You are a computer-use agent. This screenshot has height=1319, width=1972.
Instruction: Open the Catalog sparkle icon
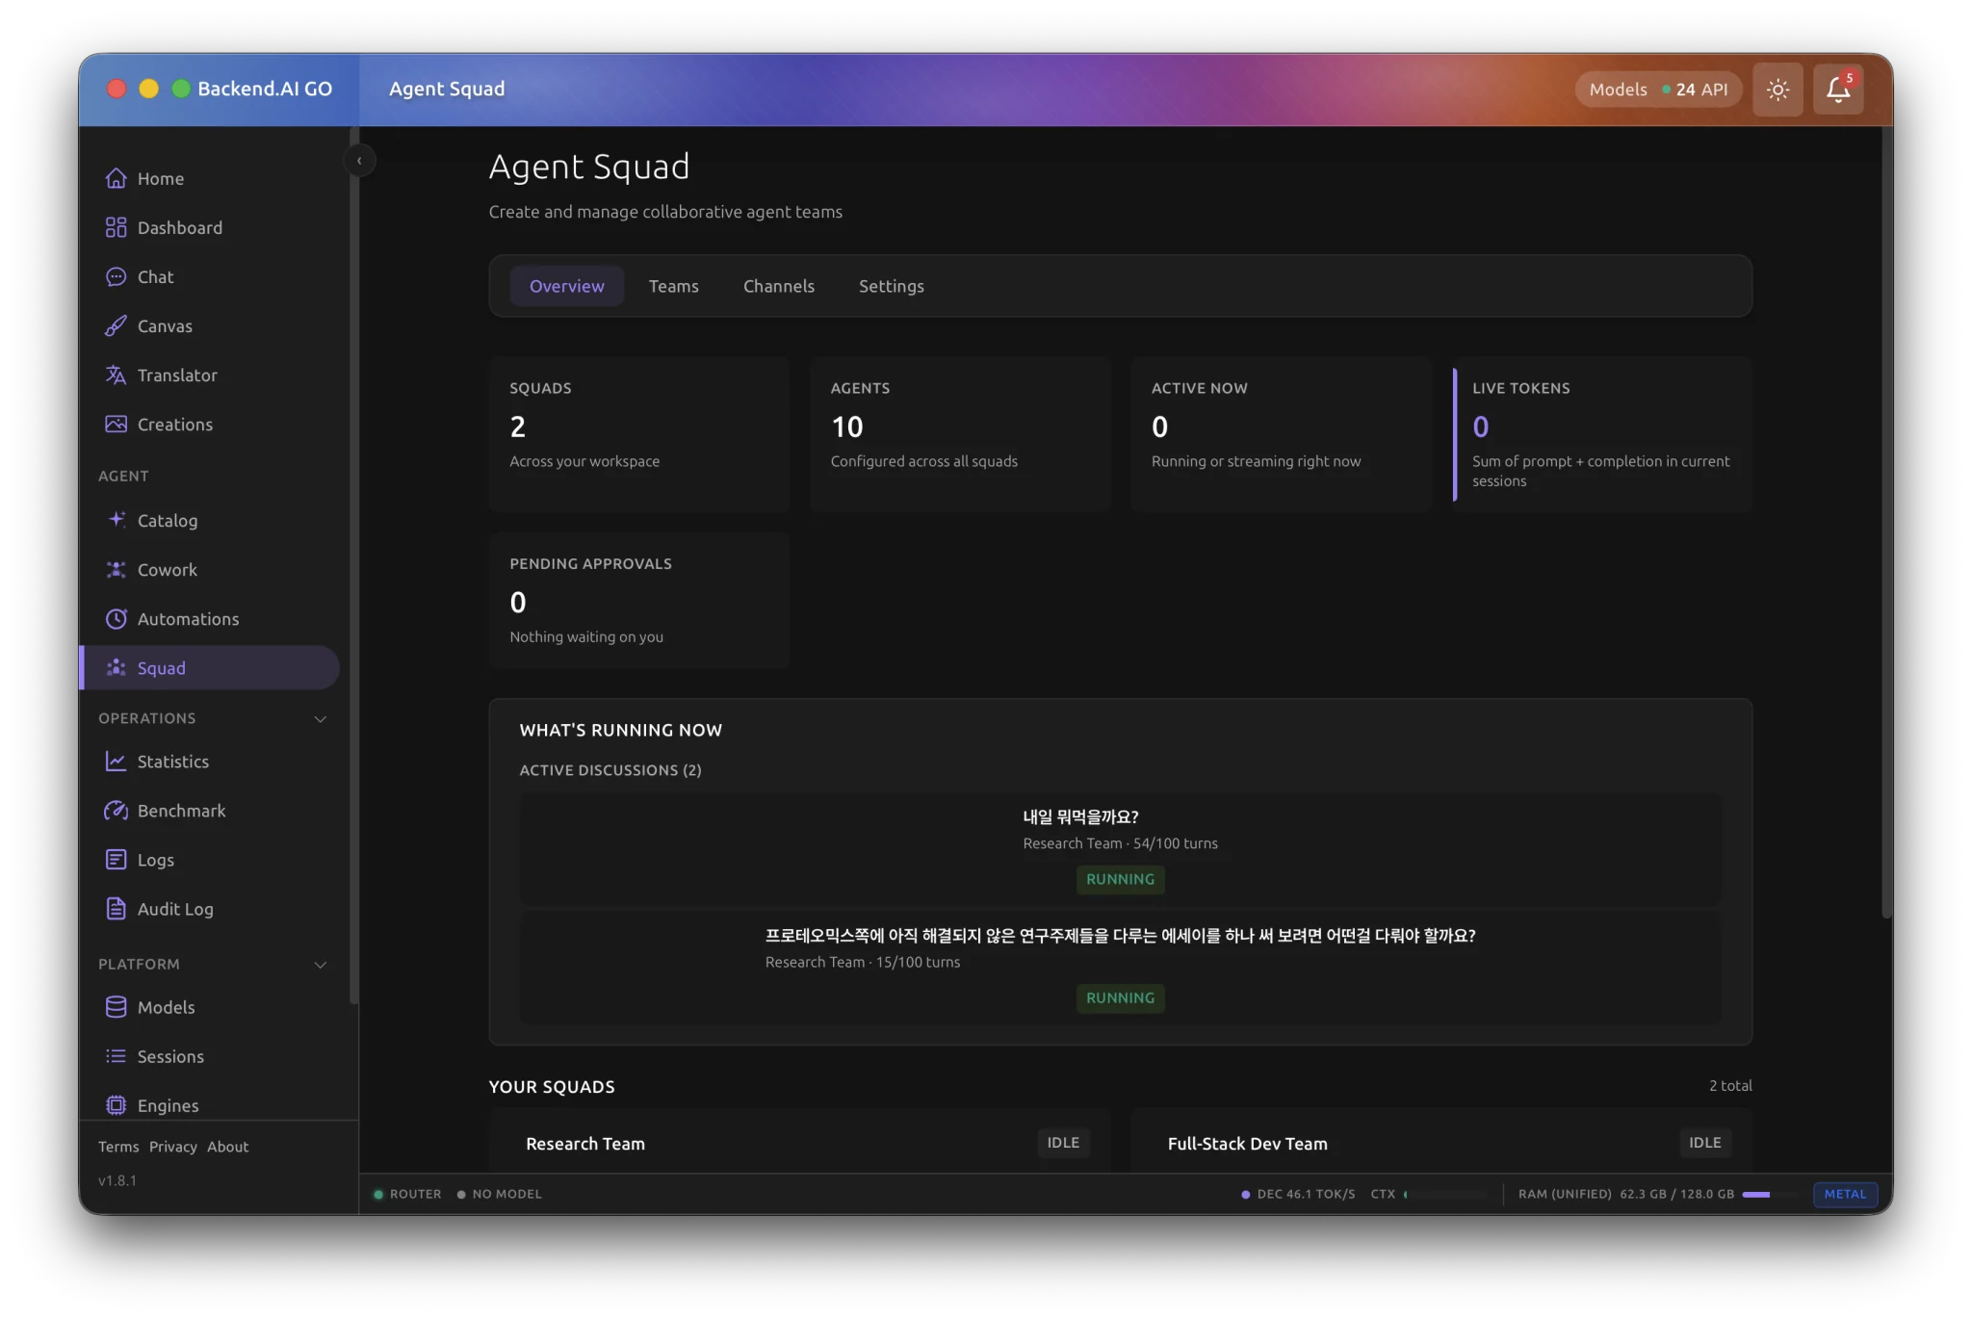pos(116,520)
